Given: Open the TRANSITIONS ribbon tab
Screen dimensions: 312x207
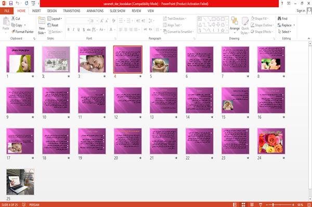Looking at the screenshot, I should click(x=72, y=11).
